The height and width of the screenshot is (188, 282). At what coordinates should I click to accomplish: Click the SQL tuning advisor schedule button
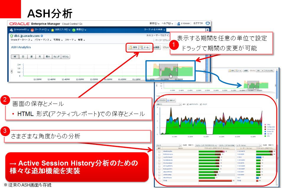pyautogui.click(x=206, y=145)
